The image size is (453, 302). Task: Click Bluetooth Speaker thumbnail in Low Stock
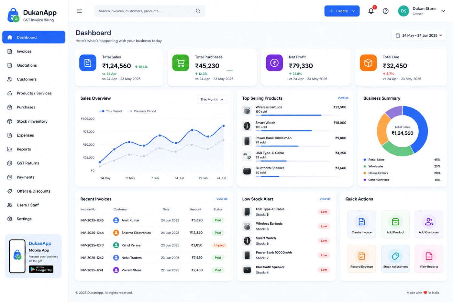[x=247, y=270]
